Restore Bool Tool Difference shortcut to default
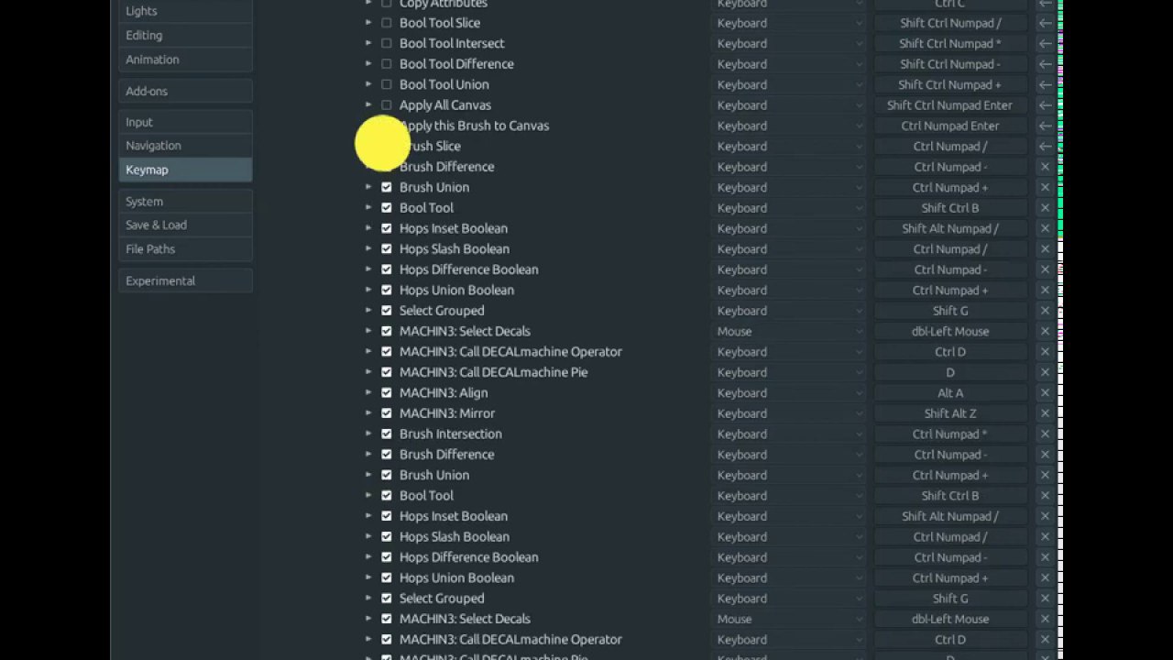Image resolution: width=1173 pixels, height=660 pixels. pos(1045,64)
